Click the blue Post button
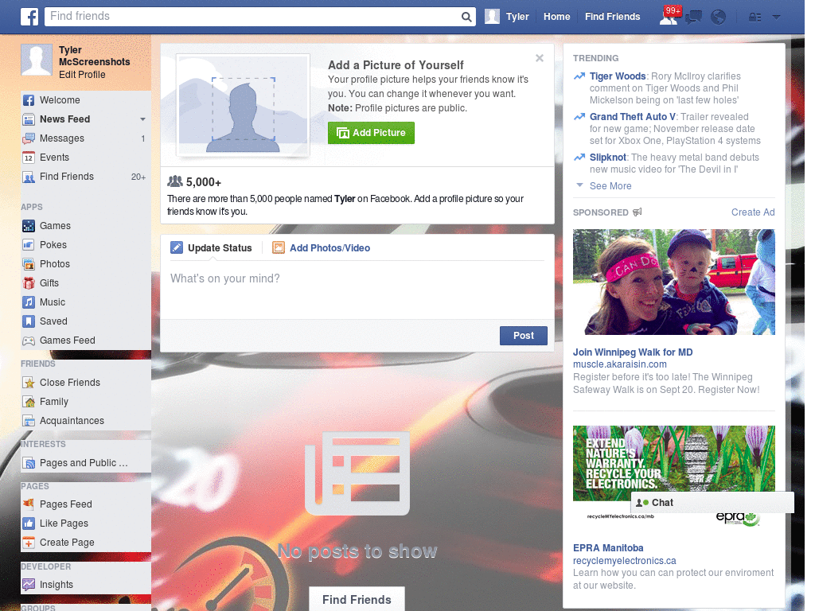The height and width of the screenshot is (611, 815). [524, 336]
